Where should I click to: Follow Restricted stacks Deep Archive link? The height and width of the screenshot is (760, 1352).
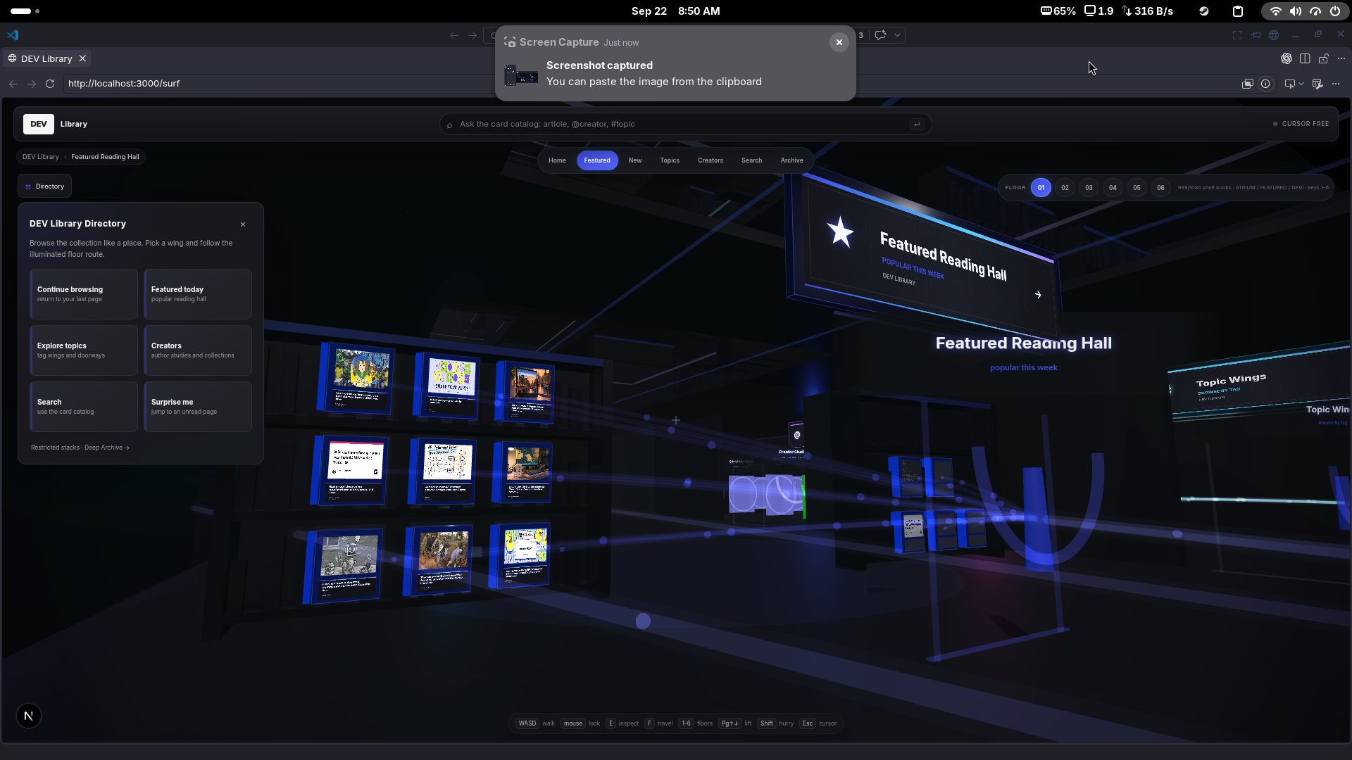pos(80,448)
